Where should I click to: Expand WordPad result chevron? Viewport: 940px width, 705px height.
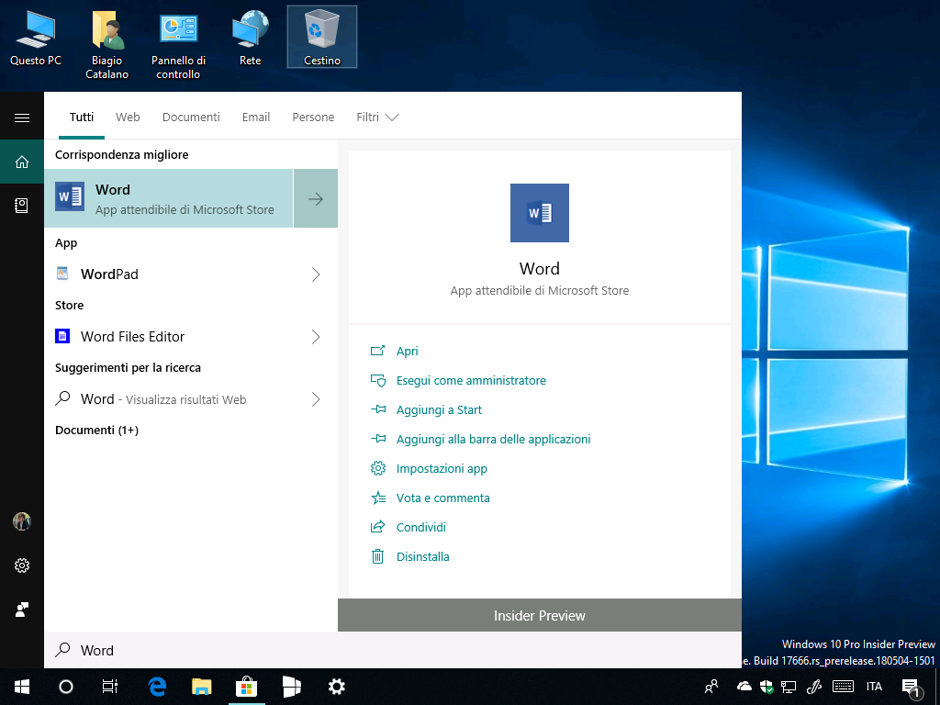pyautogui.click(x=316, y=274)
